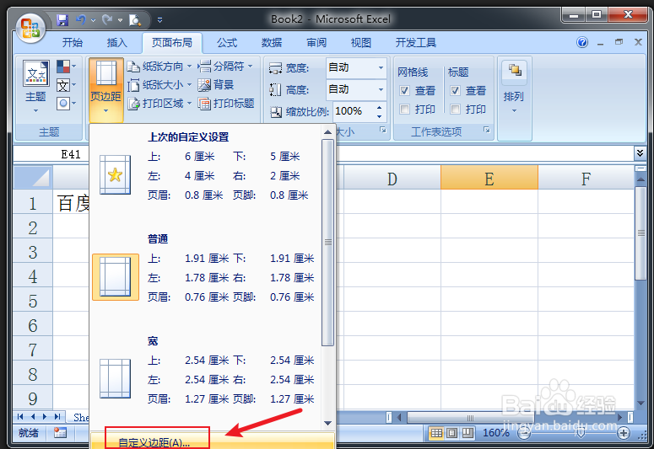
Task: Switch to Page Break Preview in status bar
Action: [x=468, y=433]
